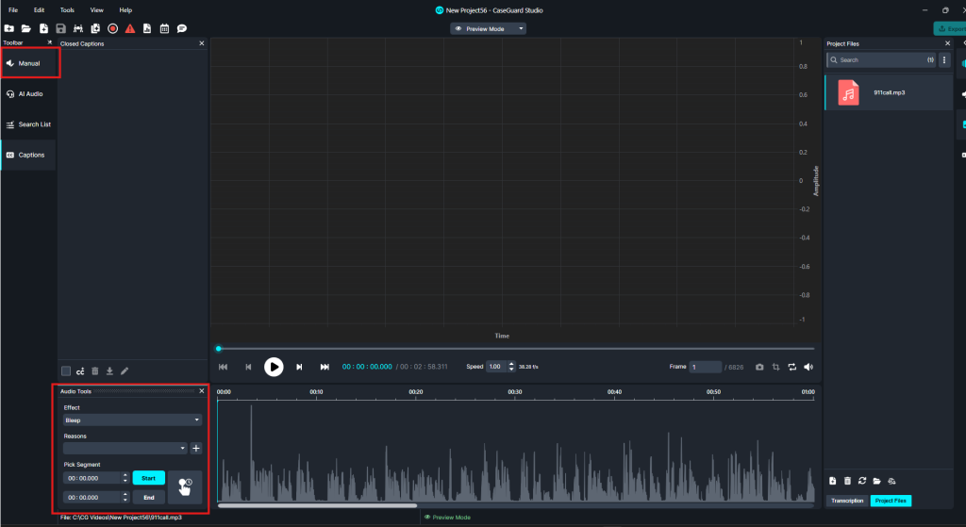Click the snapshot camera icon
966x527 pixels.
point(758,367)
